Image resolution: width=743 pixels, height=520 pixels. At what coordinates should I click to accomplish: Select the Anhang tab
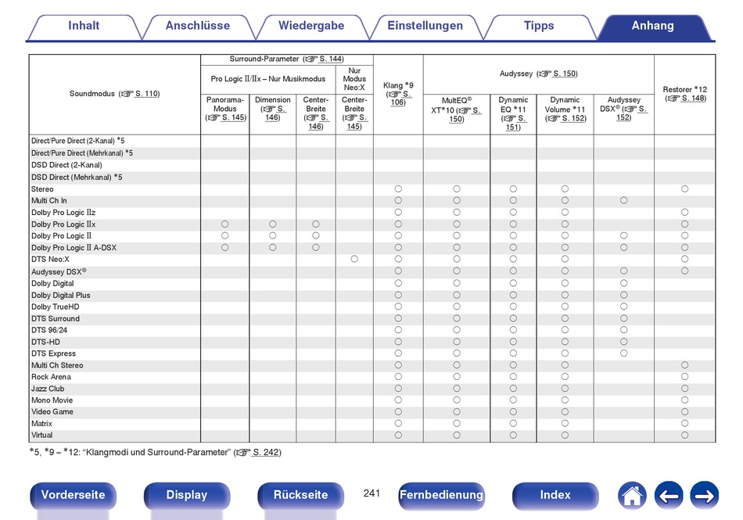point(652,26)
